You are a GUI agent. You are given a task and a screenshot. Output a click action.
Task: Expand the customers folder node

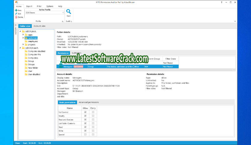pos(23,38)
